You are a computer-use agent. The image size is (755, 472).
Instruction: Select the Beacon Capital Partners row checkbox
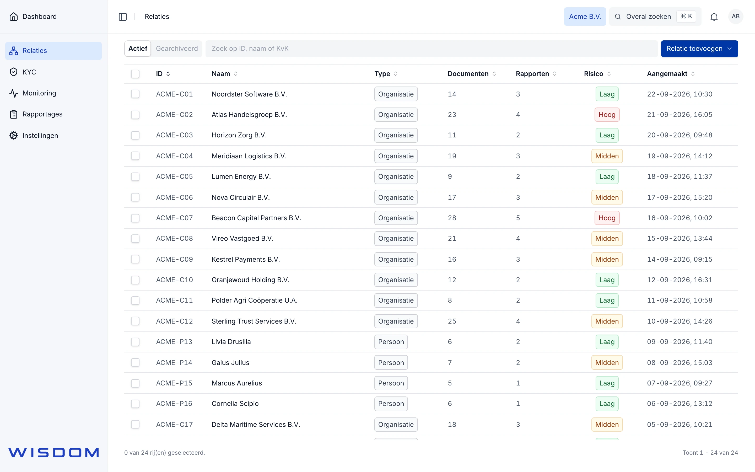pyautogui.click(x=135, y=218)
